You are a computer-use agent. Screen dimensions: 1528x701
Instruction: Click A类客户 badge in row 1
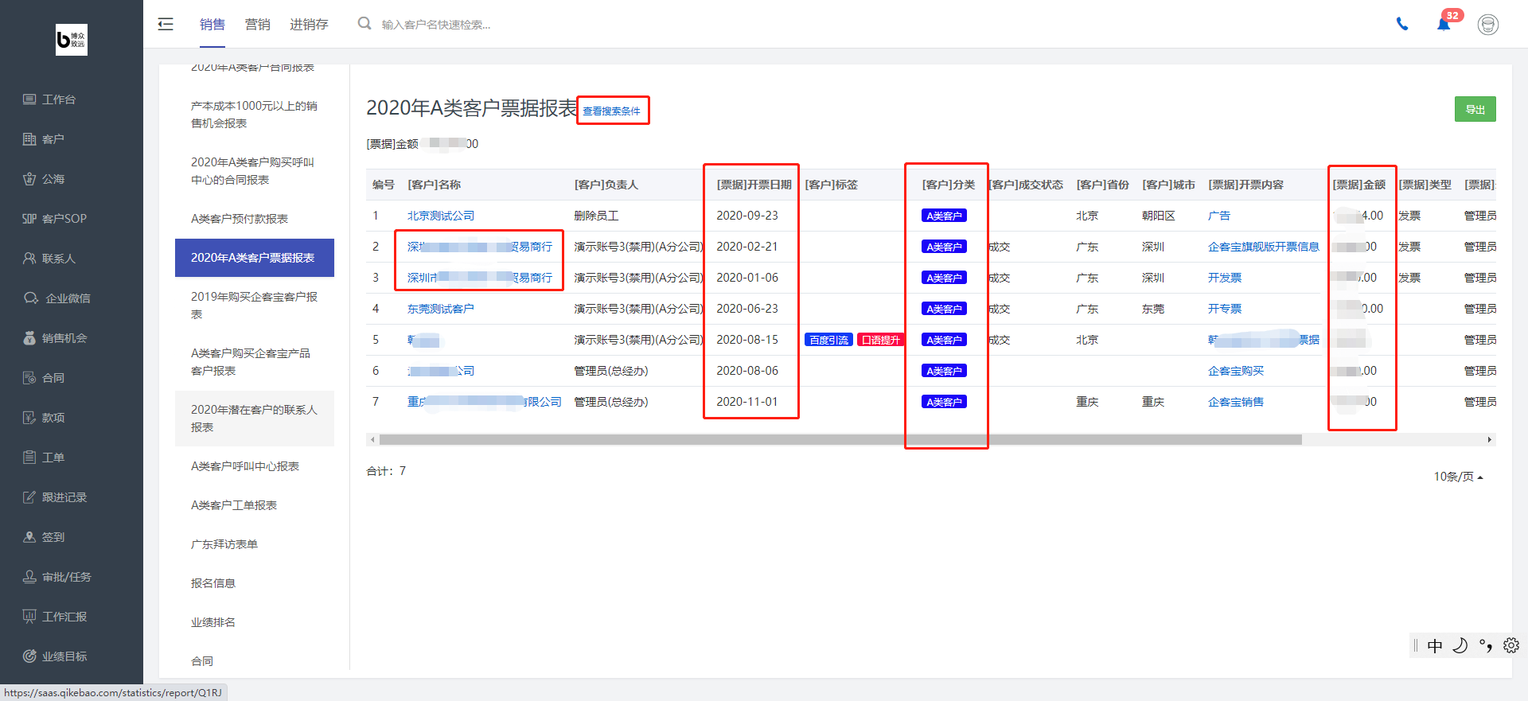(944, 216)
